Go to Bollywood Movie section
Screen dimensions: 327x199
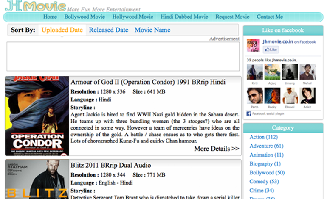[x=85, y=17]
